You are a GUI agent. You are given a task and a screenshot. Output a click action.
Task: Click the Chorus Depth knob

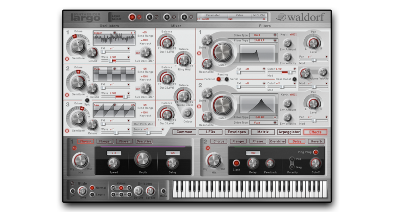(143, 159)
